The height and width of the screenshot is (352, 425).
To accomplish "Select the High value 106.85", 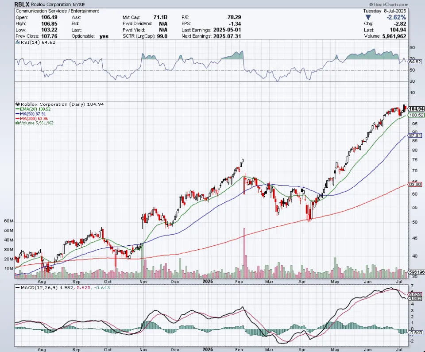I will point(49,23).
